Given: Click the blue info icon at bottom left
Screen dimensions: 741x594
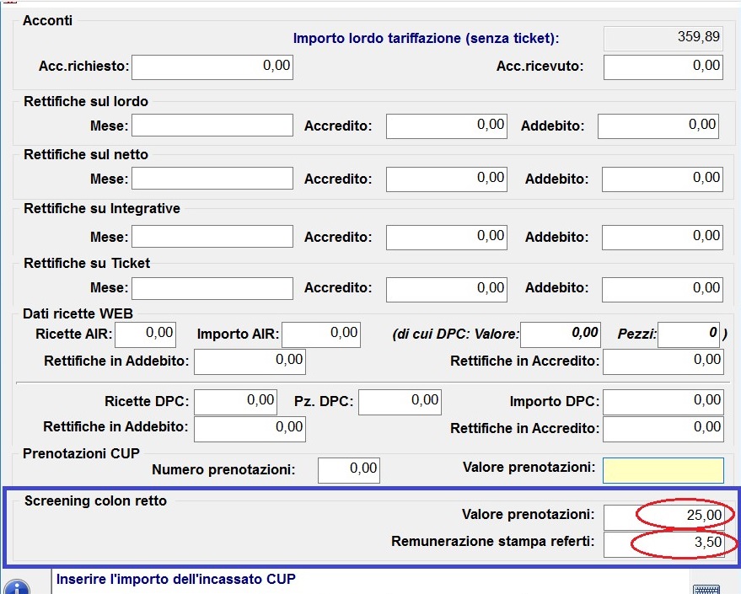Looking at the screenshot, I should click(x=15, y=586).
